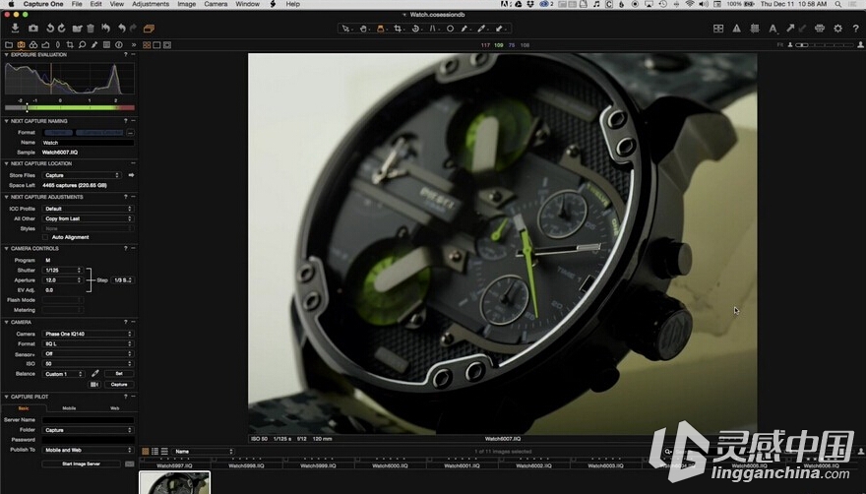Viewport: 866px width, 494px height.
Task: Select browser list view
Action: click(155, 452)
